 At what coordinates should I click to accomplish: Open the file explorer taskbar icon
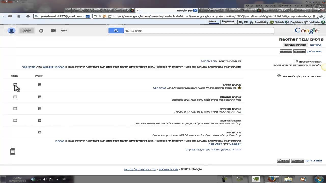[x=288, y=179]
